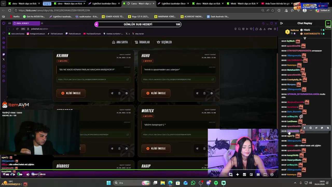Open the Netflix bookmark

15,17
